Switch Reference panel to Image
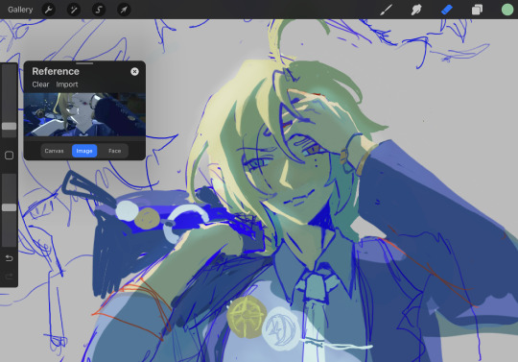 [84, 151]
